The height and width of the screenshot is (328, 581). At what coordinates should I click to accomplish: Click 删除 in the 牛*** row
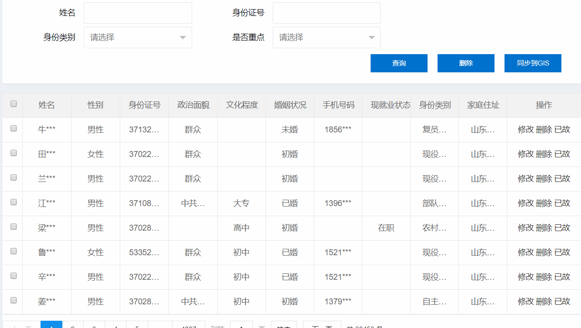pyautogui.click(x=544, y=130)
